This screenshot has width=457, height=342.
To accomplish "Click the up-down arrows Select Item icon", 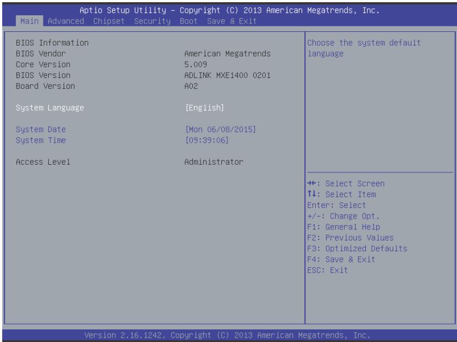I will coord(311,194).
